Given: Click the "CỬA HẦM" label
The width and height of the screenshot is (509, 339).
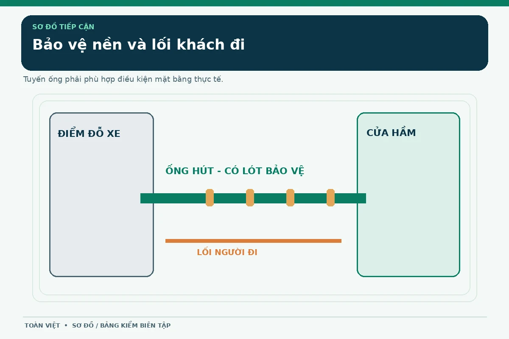Looking at the screenshot, I should click(391, 133).
